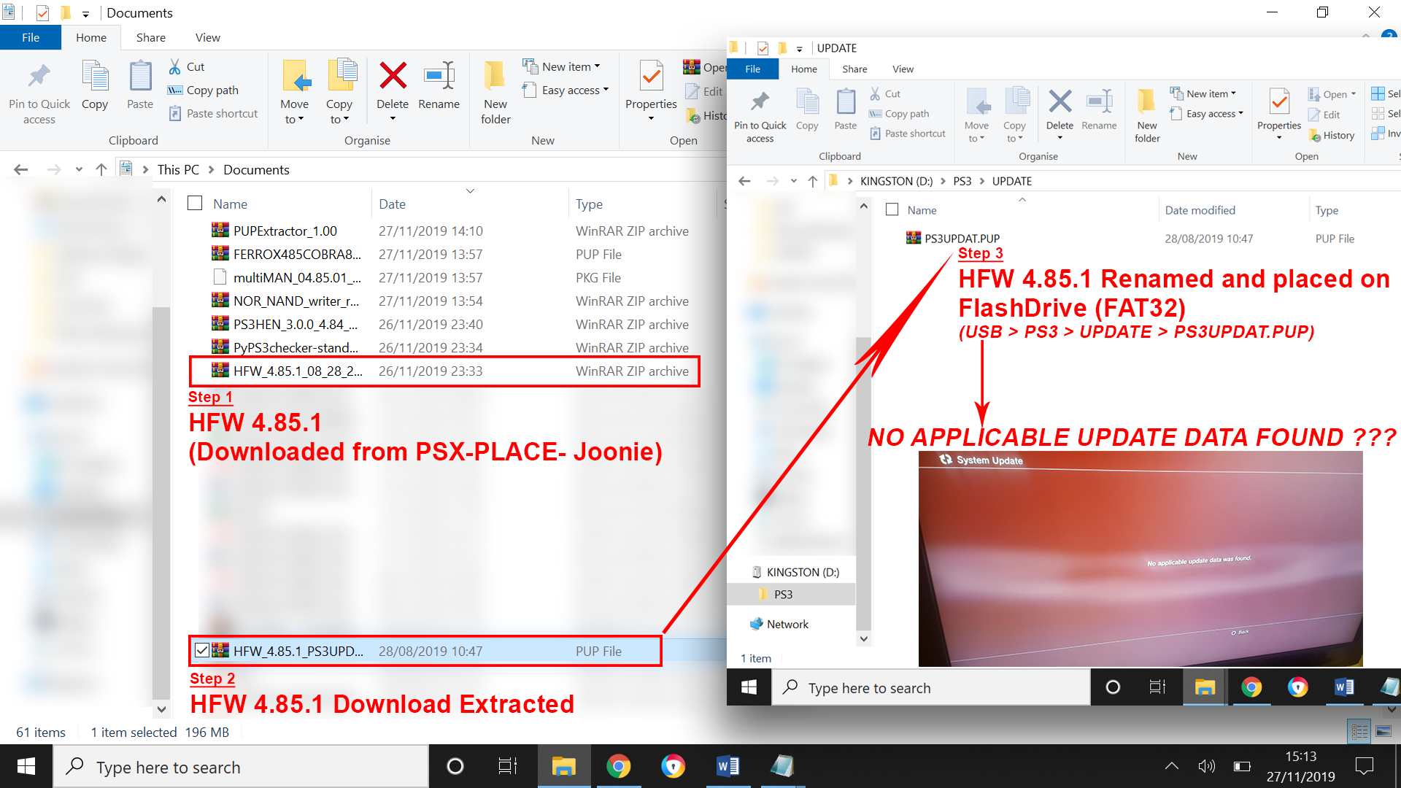
Task: Click Pin to Quick access in UPDATE window
Action: coord(760,116)
